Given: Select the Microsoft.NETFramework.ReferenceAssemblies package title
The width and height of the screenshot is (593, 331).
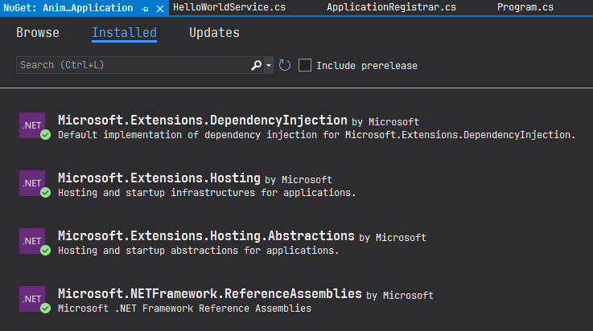Looking at the screenshot, I should [209, 294].
